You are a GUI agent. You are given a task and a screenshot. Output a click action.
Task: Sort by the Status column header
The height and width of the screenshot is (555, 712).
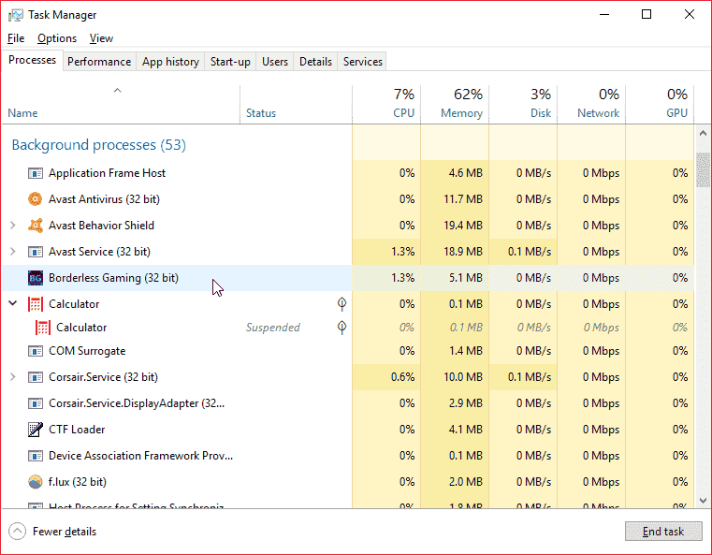click(296, 105)
